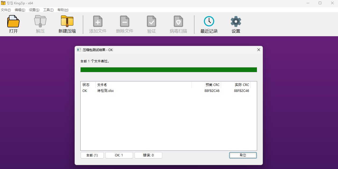
Task: Filter results by 错误: 0 button
Action: pos(148,155)
